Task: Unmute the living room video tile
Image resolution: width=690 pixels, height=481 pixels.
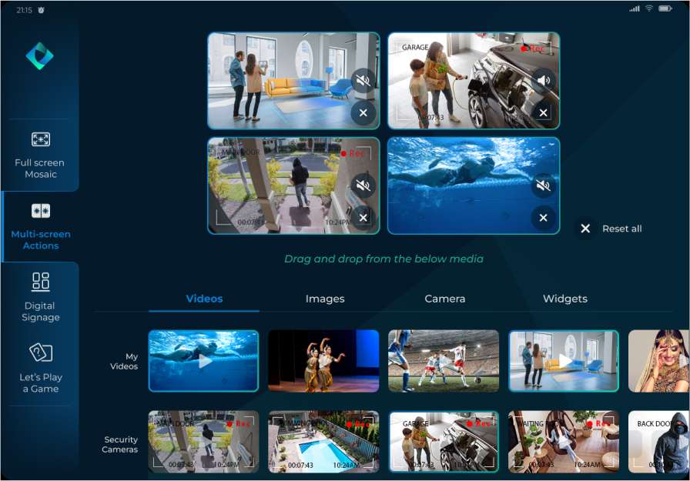Action: [x=363, y=81]
